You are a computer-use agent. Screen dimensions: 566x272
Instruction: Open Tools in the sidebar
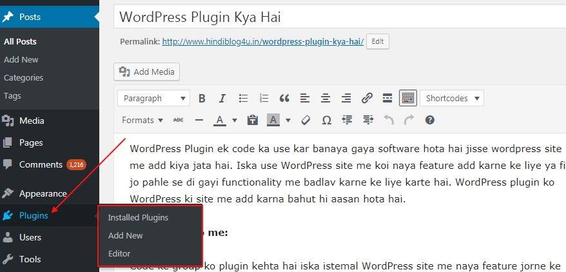click(50, 259)
